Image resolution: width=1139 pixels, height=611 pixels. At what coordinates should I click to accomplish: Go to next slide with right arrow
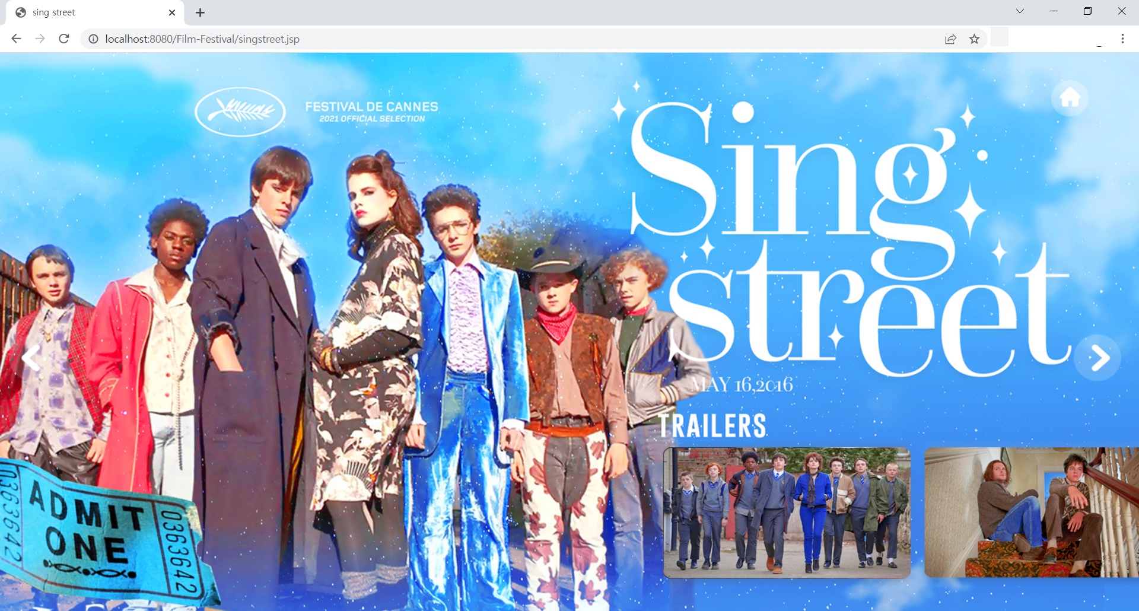(x=1097, y=358)
